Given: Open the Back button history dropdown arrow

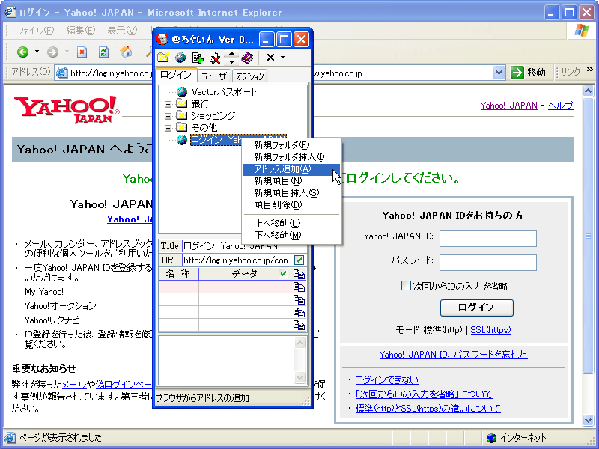Looking at the screenshot, I should click(x=37, y=52).
